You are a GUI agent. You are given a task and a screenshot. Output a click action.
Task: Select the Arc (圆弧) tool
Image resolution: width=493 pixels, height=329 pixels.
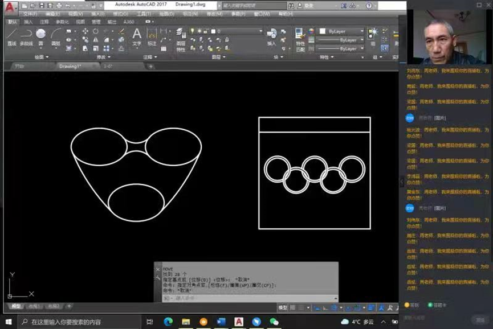(x=56, y=35)
